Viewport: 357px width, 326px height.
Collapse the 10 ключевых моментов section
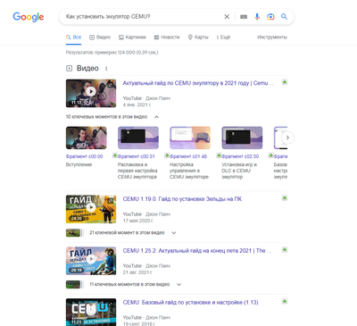(156, 117)
